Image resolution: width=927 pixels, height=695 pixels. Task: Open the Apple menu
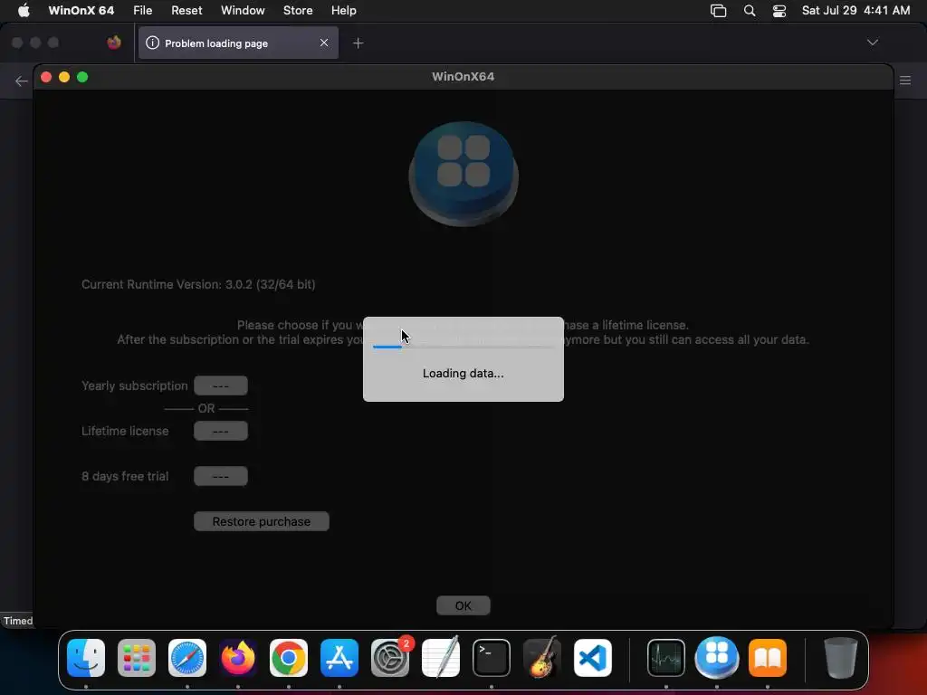tap(24, 10)
